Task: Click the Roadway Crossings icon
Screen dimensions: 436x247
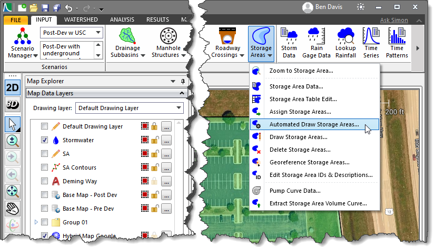Action: [227, 36]
